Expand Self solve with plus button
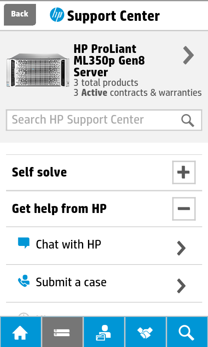The height and width of the screenshot is (347, 208). tap(184, 172)
